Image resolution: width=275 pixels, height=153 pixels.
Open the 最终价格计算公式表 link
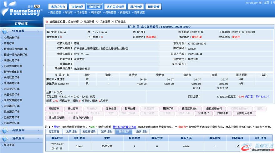(x=125, y=127)
